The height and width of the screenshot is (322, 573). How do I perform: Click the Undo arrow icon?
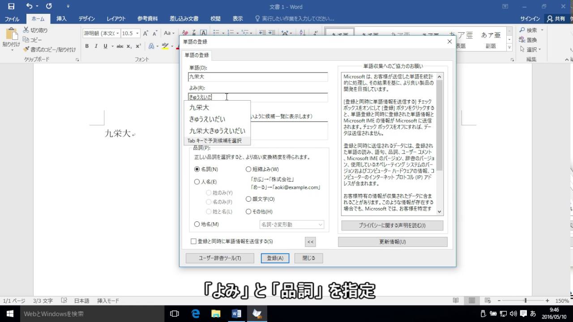29,6
